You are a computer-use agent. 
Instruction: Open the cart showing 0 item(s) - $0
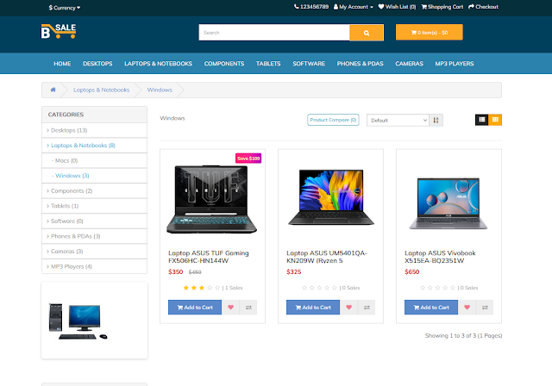pyautogui.click(x=430, y=33)
